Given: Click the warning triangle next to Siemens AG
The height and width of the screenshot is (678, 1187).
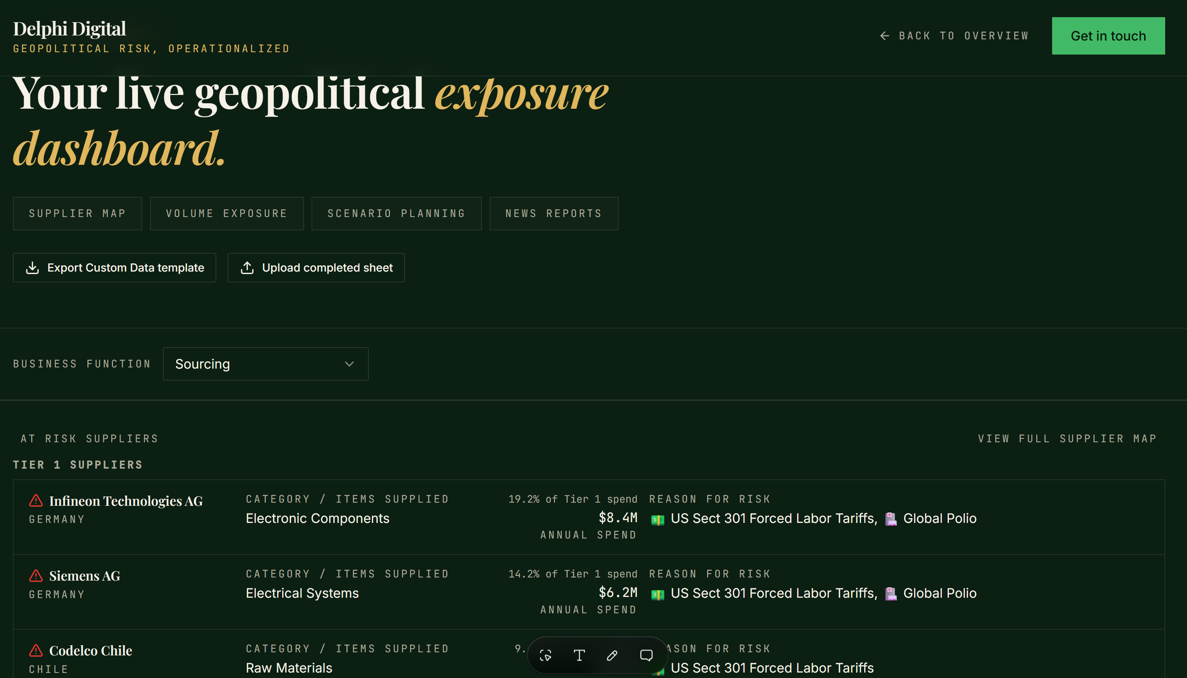Looking at the screenshot, I should point(36,576).
